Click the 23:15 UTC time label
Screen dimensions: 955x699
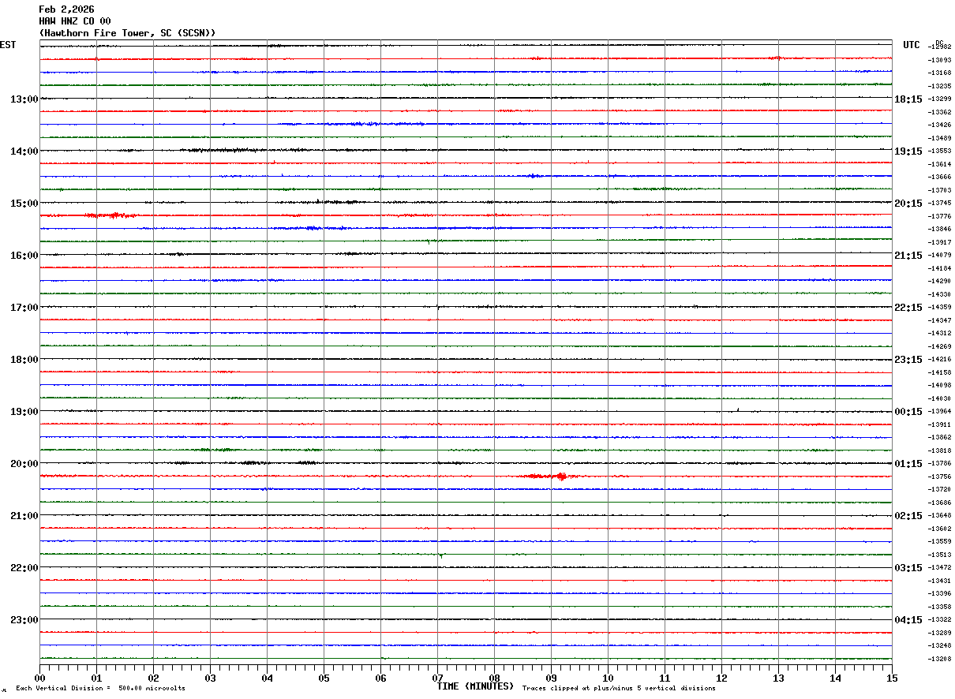click(908, 359)
